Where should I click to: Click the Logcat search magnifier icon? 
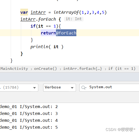[x=84, y=88]
